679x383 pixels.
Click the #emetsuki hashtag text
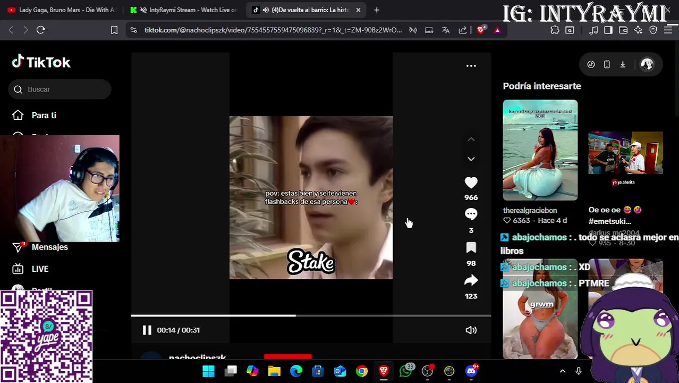coord(609,221)
